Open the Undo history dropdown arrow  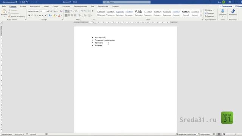[x=29, y=2]
